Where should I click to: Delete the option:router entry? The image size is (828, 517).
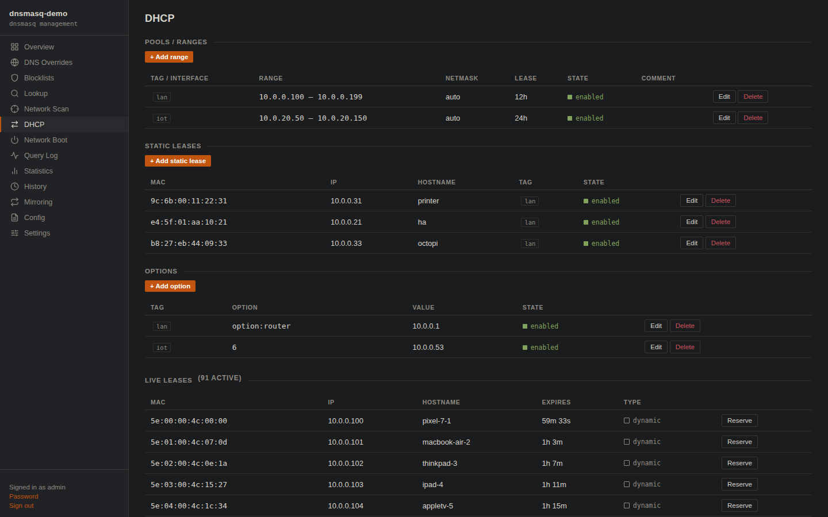click(685, 326)
